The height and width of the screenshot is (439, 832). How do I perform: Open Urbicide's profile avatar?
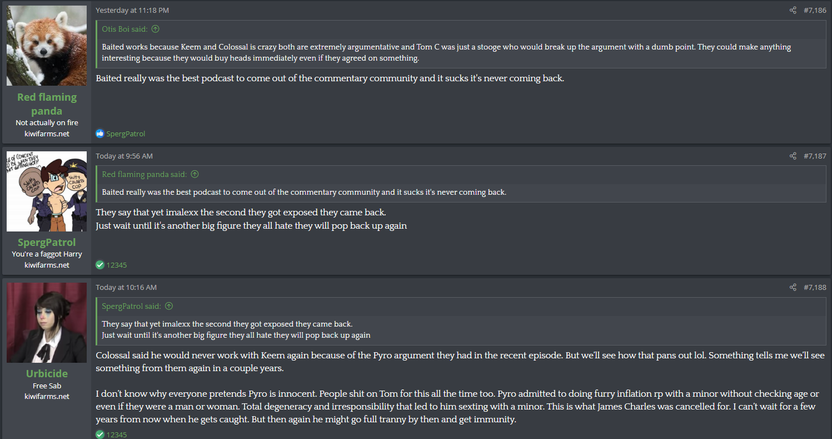click(x=47, y=323)
